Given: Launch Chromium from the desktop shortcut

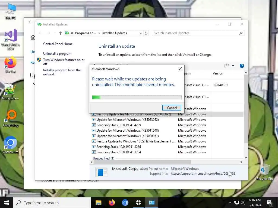Looking at the screenshot, I should point(11,145).
